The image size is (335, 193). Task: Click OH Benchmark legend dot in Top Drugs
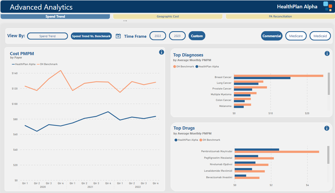tap(201, 140)
